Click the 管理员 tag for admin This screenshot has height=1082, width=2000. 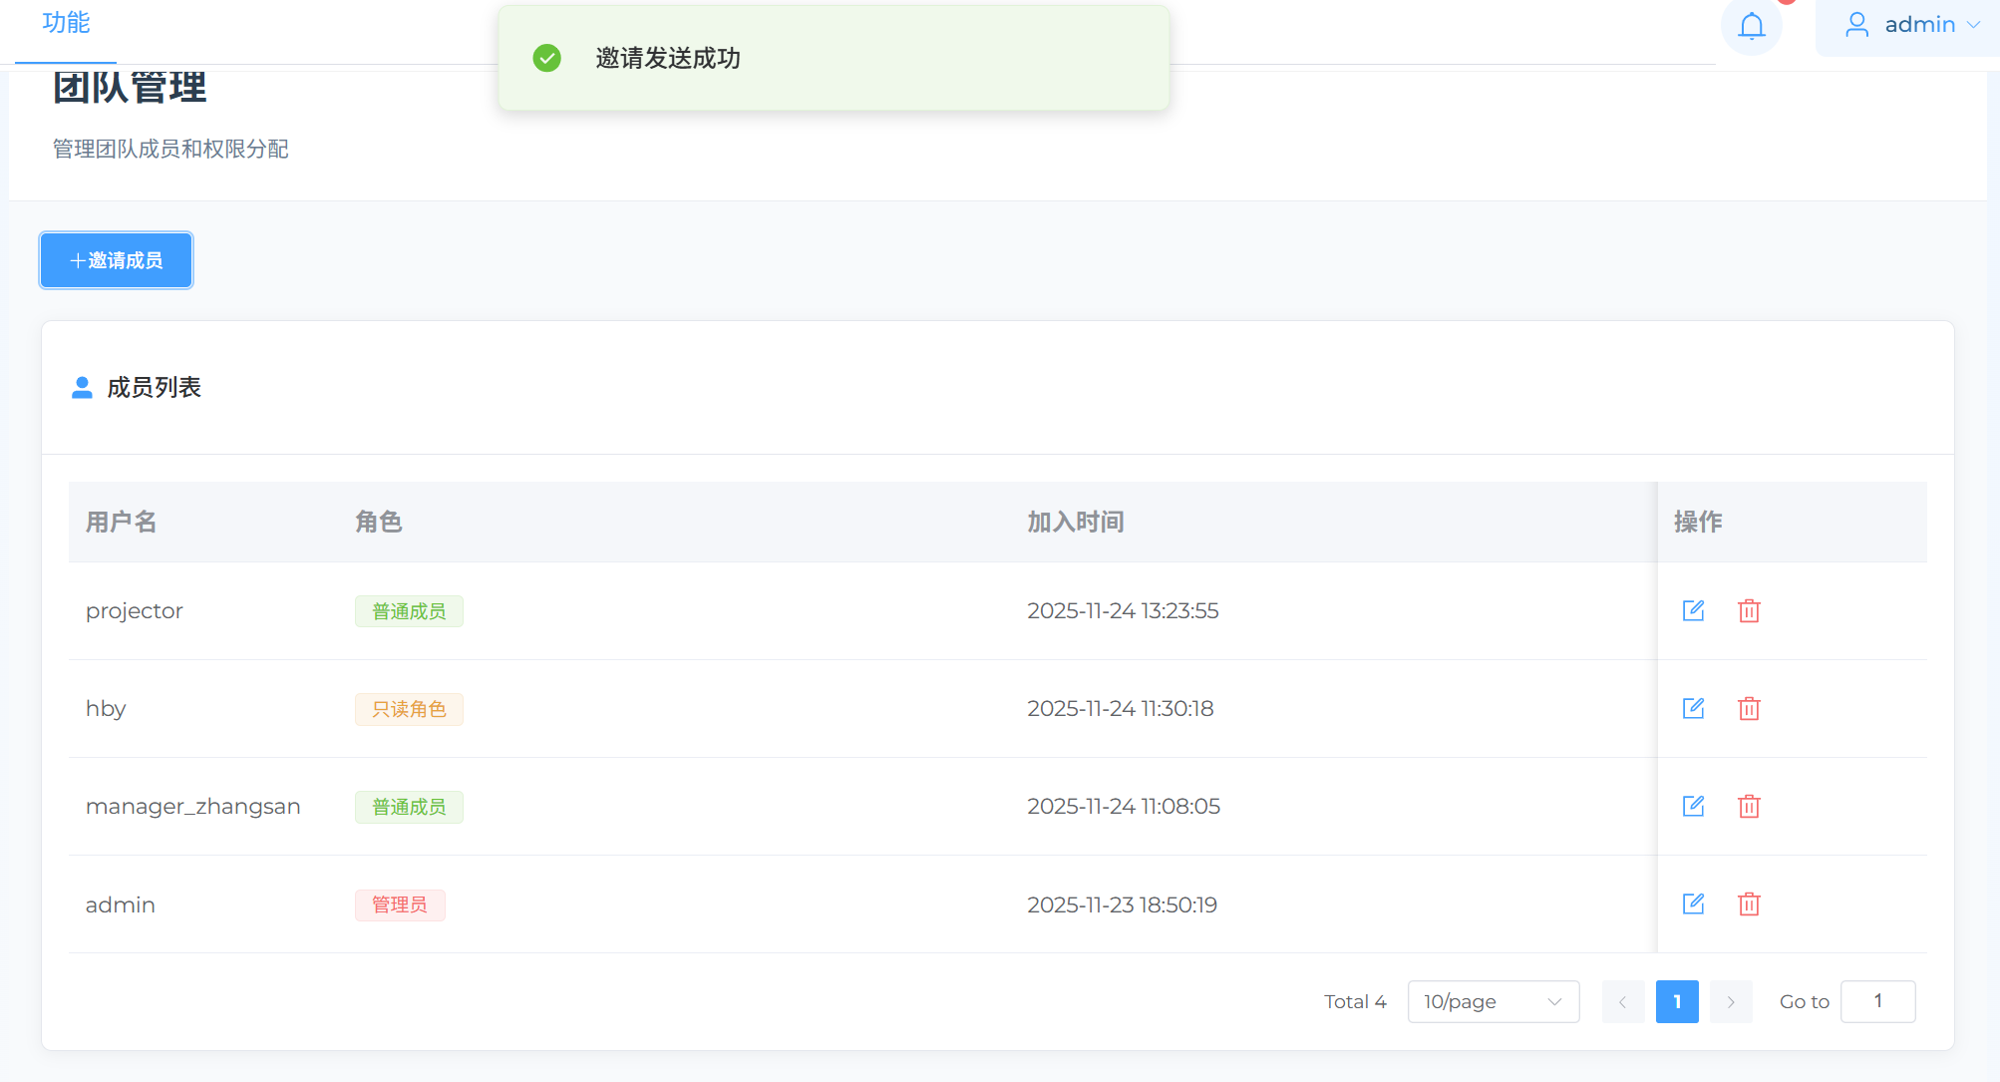pos(400,904)
